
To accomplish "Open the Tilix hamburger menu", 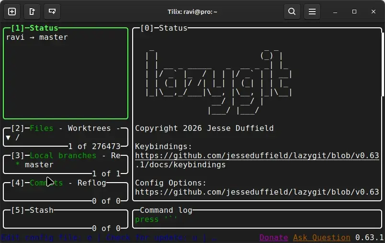I will pos(312,12).
